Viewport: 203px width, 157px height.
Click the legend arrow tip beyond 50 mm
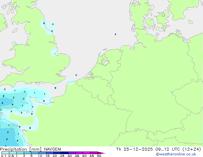pos(102,153)
